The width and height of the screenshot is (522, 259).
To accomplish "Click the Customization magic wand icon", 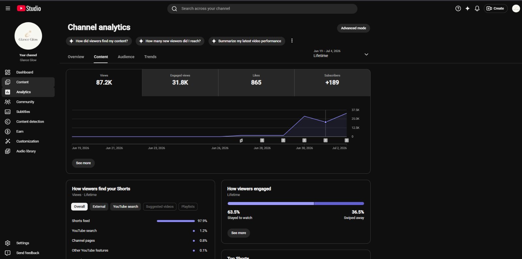I will point(8,141).
